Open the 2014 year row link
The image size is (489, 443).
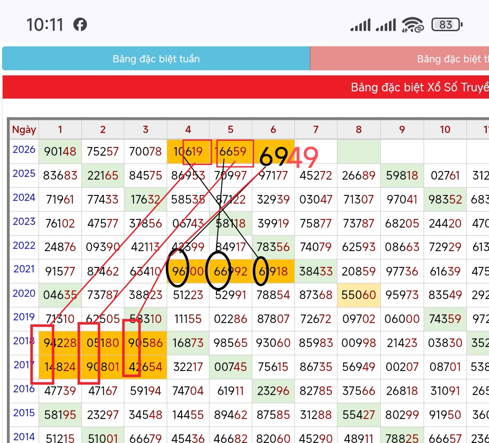click(x=24, y=437)
